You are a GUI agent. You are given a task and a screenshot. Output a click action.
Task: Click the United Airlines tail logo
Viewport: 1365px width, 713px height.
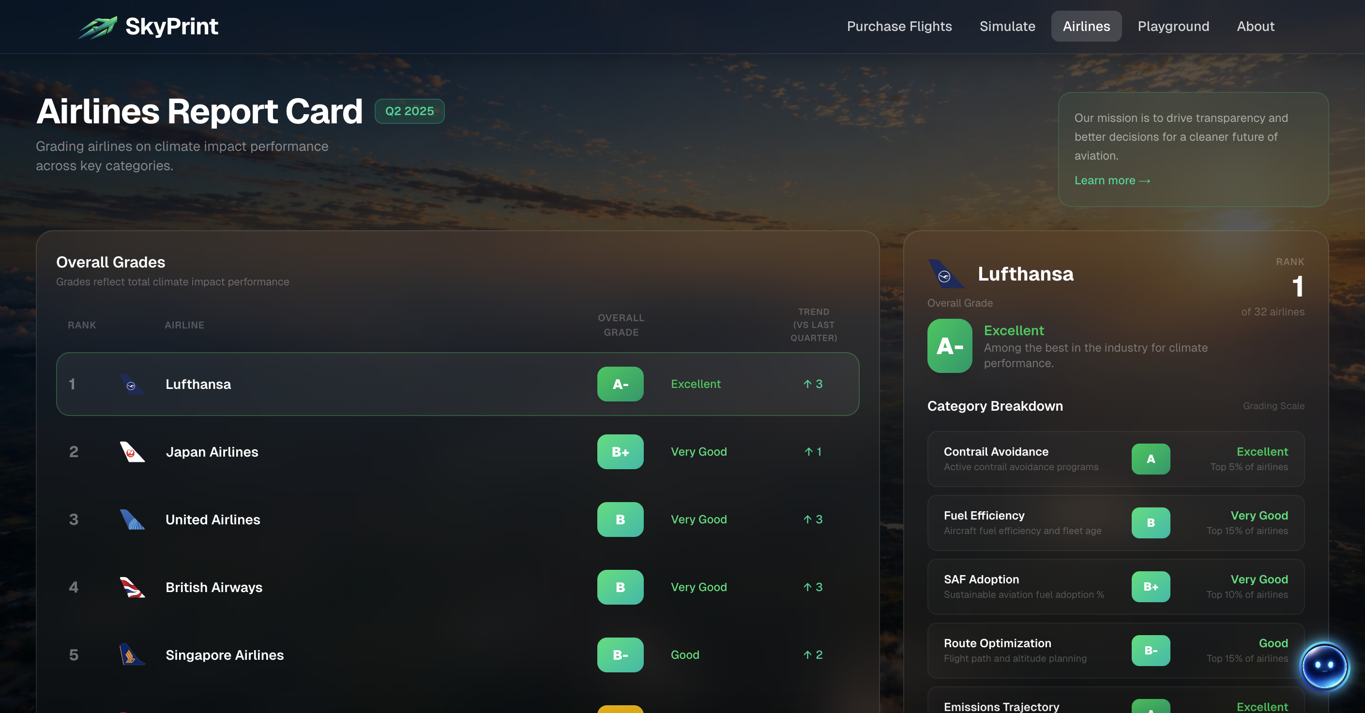coord(132,520)
